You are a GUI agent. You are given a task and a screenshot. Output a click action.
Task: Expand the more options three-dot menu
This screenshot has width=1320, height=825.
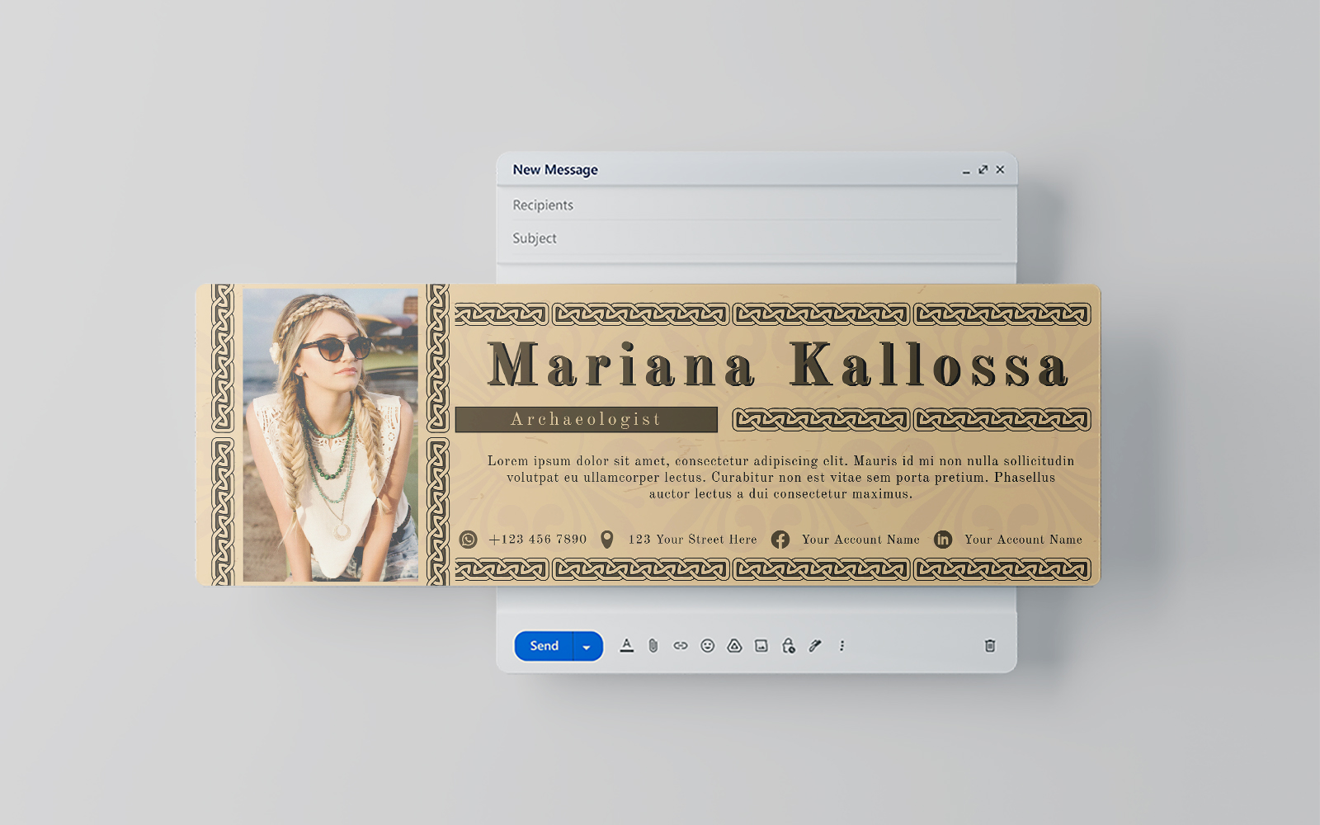click(x=841, y=646)
